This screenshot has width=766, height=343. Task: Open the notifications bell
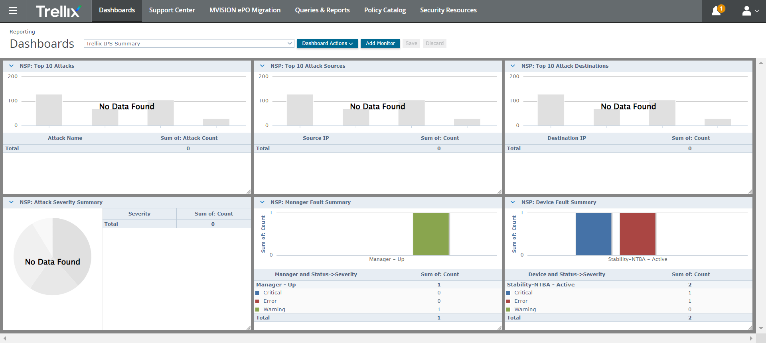tap(717, 11)
